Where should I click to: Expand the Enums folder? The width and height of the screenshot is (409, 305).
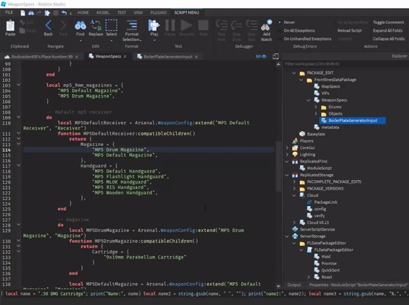coord(316,107)
